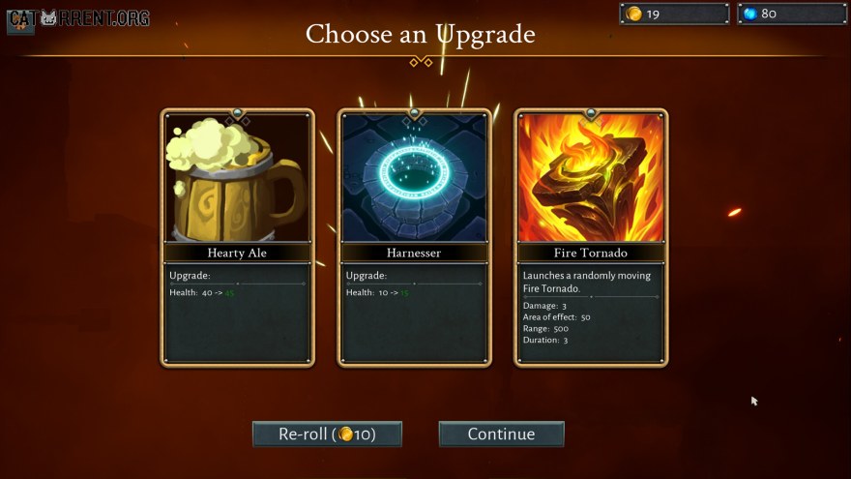The height and width of the screenshot is (479, 851).
Task: Click the Hearty Ale health upgrade text
Action: coord(202,292)
